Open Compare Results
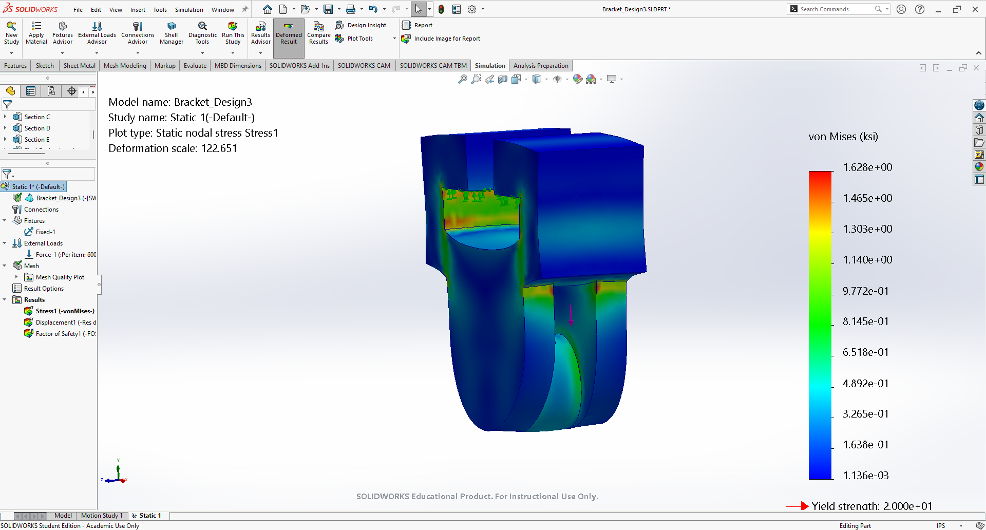The width and height of the screenshot is (986, 530). (x=319, y=33)
